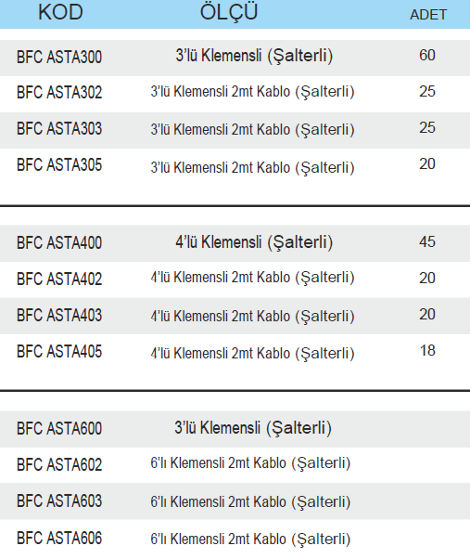Select product code BFC ASTA603
This screenshot has width=470, height=559.
pos(59,501)
